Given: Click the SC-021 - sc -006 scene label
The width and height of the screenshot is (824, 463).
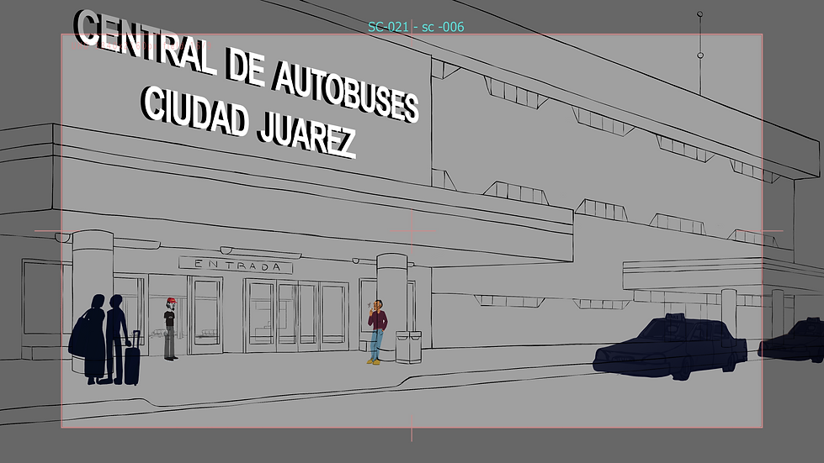Looking at the screenshot, I should point(416,27).
